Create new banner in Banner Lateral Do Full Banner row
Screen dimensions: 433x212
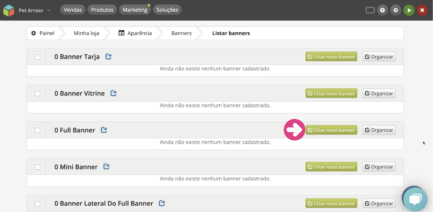coord(331,203)
